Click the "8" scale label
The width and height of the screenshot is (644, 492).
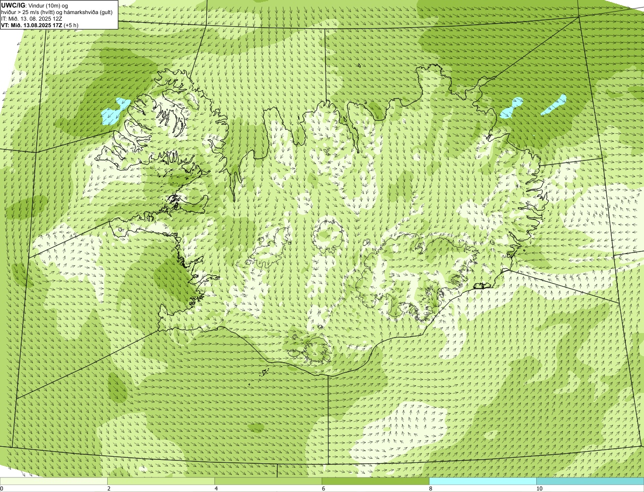pos(431,488)
